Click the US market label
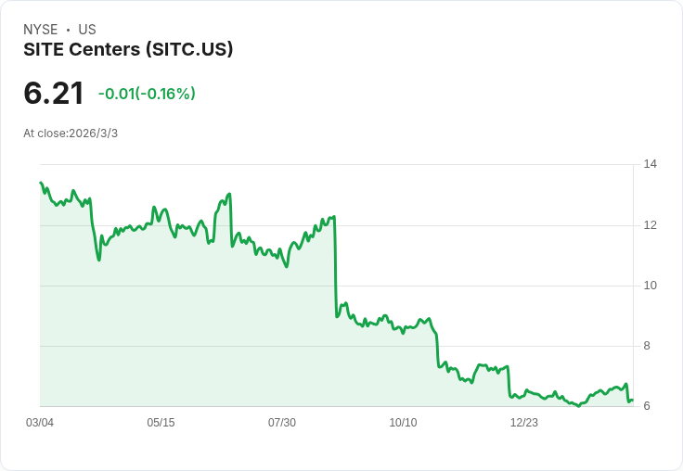 point(87,30)
